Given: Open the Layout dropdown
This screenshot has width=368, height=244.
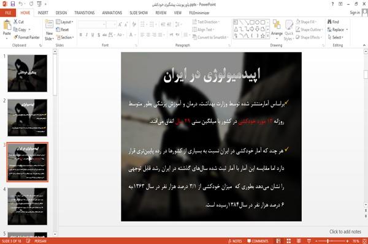Looking at the screenshot, I should (x=65, y=22).
